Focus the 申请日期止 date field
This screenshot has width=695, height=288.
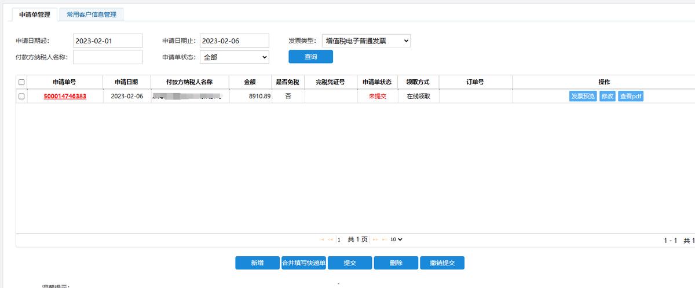click(x=235, y=40)
